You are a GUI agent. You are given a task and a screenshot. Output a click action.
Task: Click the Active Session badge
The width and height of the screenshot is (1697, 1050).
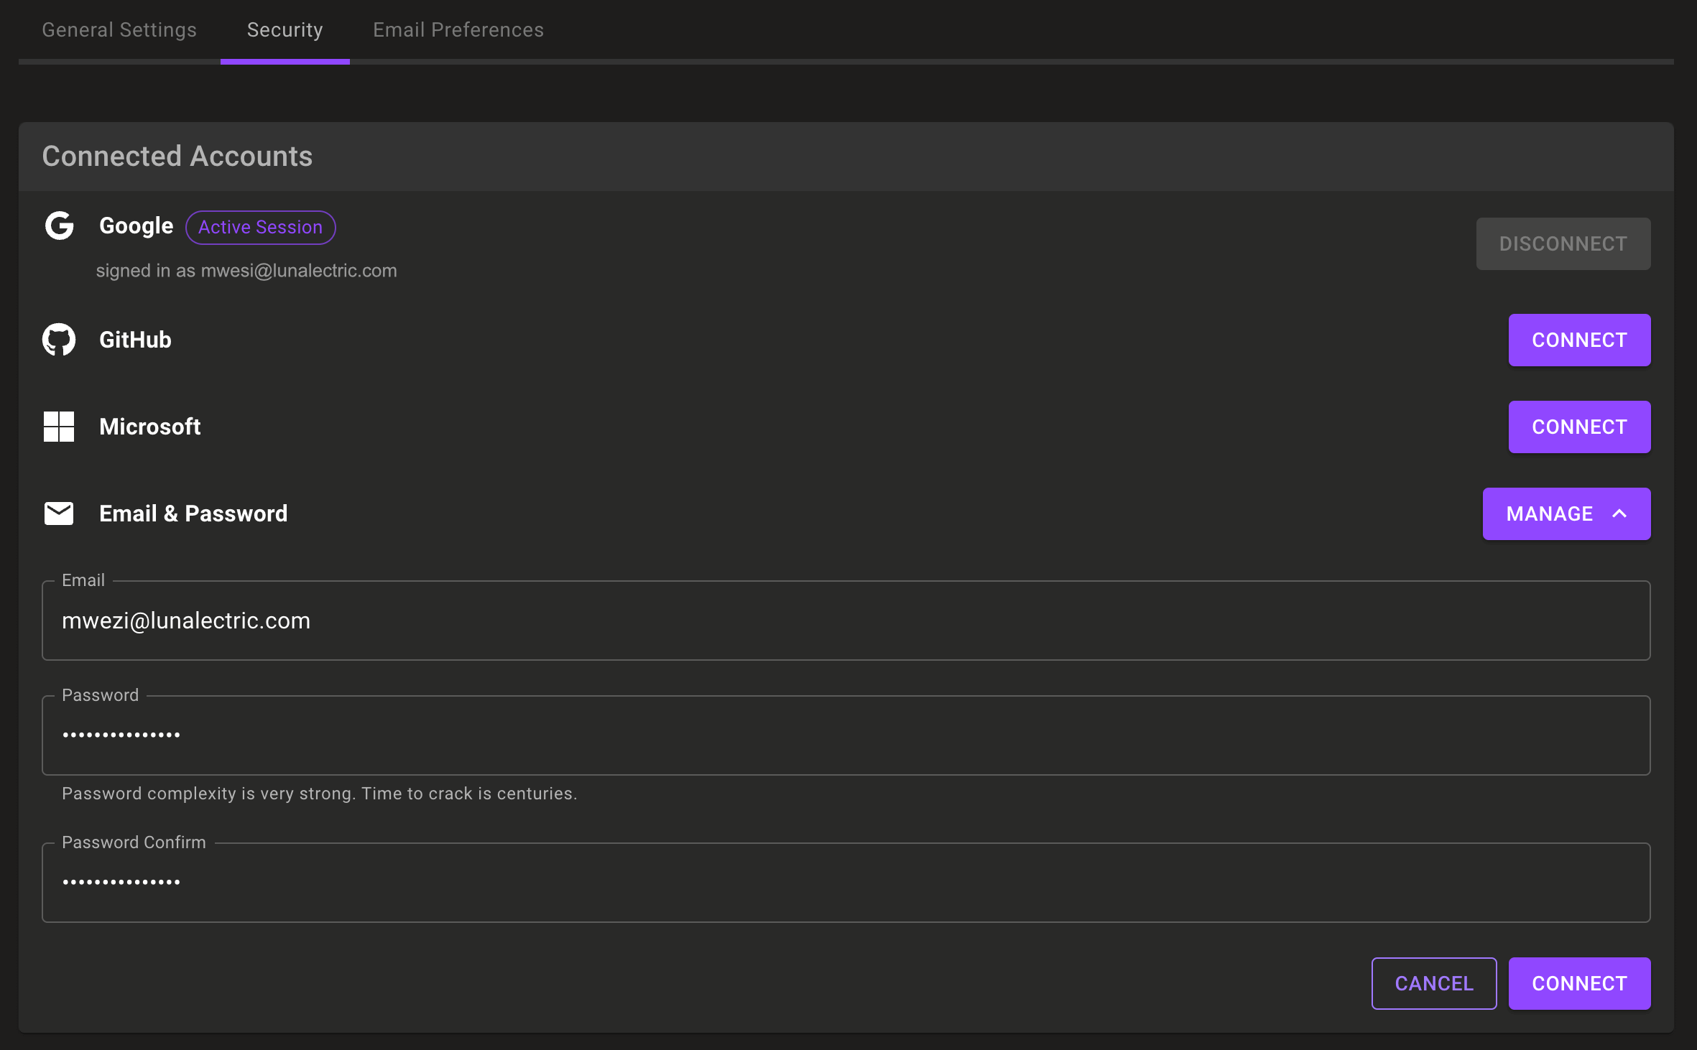pos(260,227)
